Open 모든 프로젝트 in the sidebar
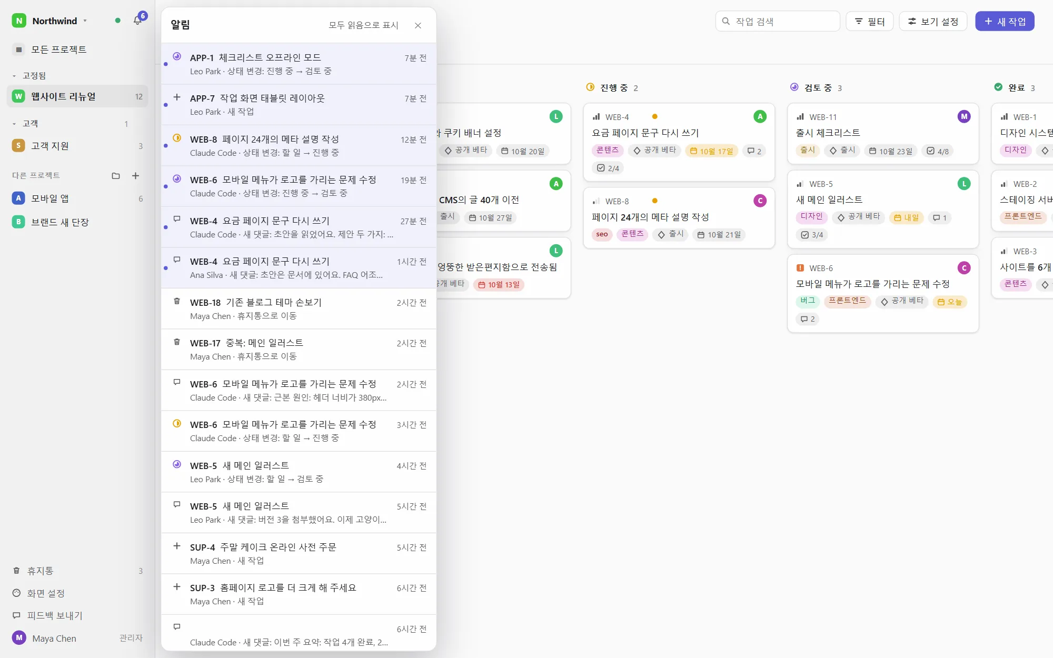Image resolution: width=1053 pixels, height=658 pixels. 77,49
